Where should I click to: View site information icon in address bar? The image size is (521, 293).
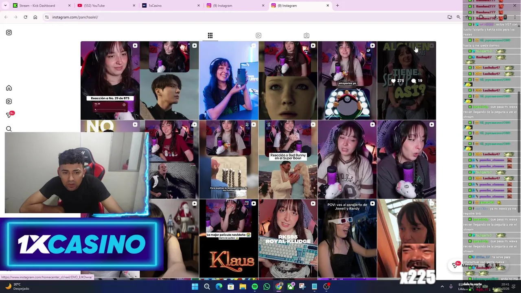tap(47, 17)
